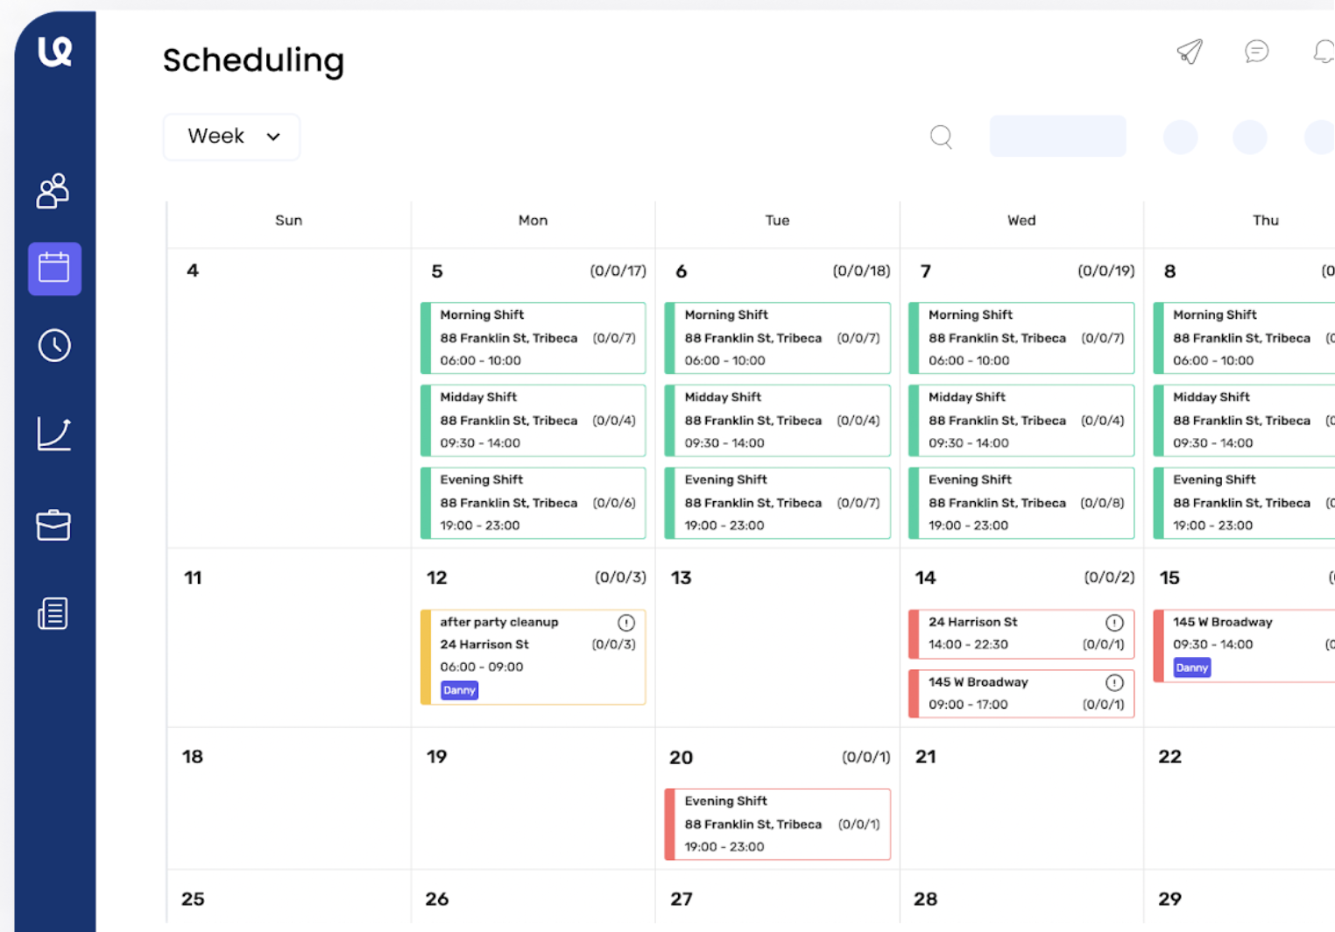Click the search magnifier icon
Viewport: 1335px width, 932px height.
(x=941, y=137)
